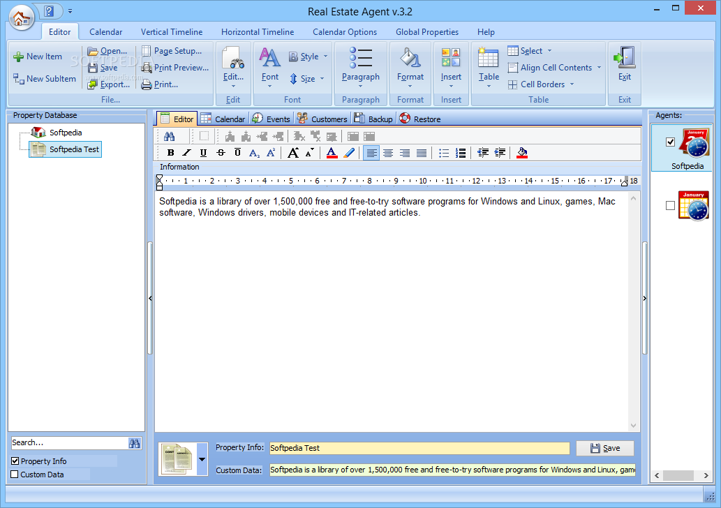This screenshot has width=721, height=508.
Task: Click the help question mark icon
Action: click(49, 10)
